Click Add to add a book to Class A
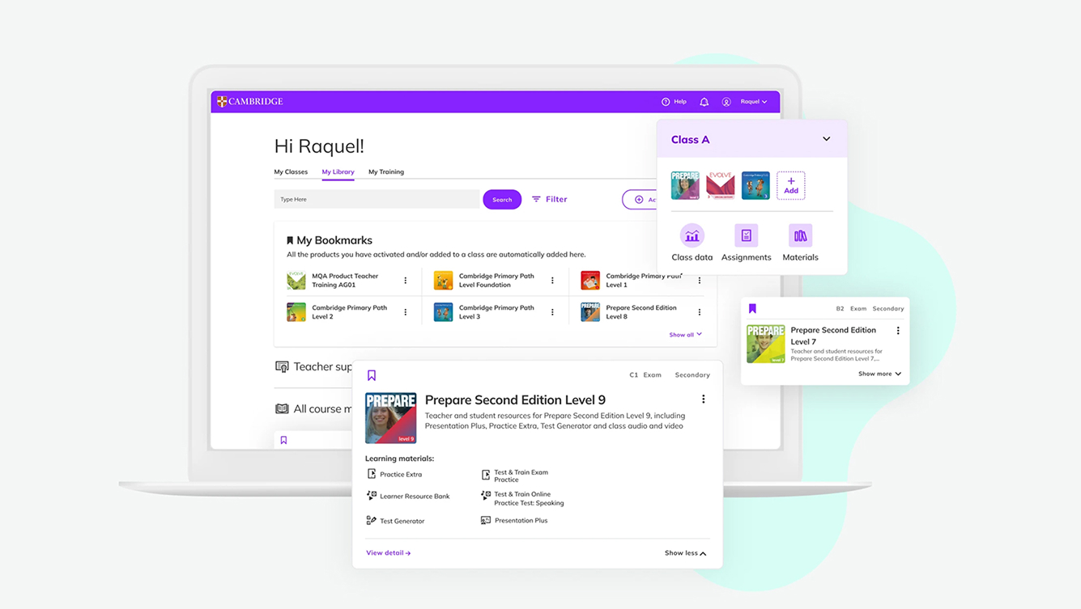Viewport: 1081px width, 609px height. (790, 185)
